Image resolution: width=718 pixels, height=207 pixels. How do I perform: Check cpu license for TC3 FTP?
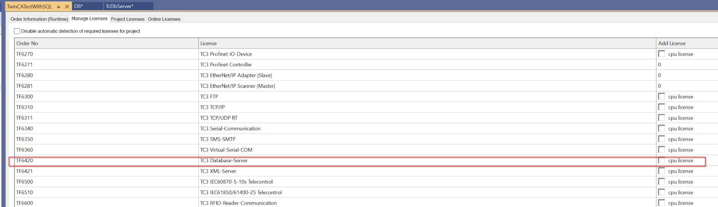point(661,96)
